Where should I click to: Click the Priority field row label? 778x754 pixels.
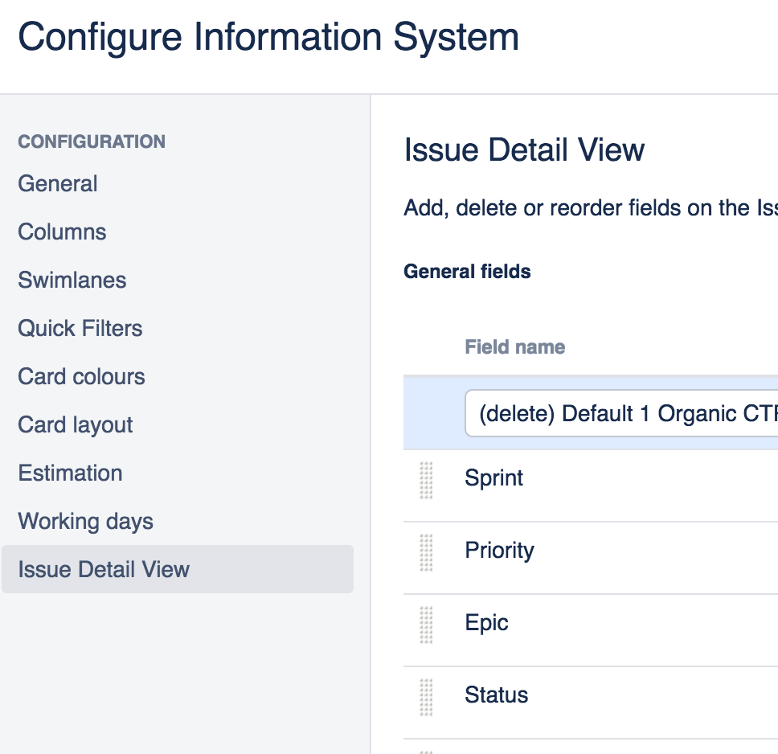pyautogui.click(x=500, y=551)
